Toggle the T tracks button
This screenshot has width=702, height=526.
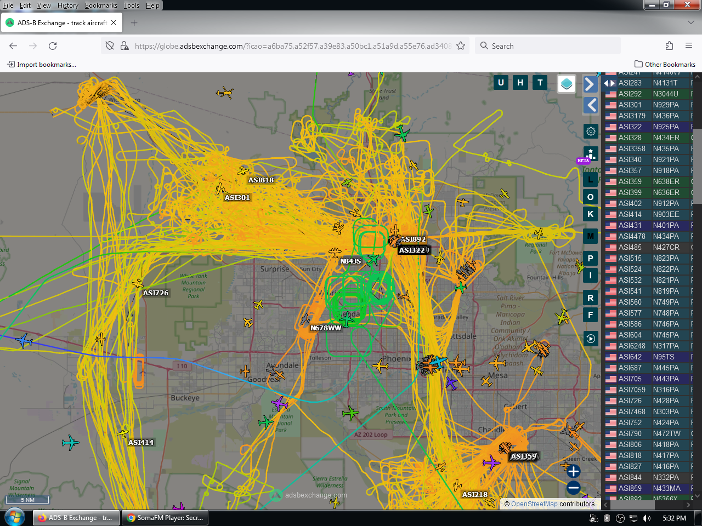click(x=540, y=83)
